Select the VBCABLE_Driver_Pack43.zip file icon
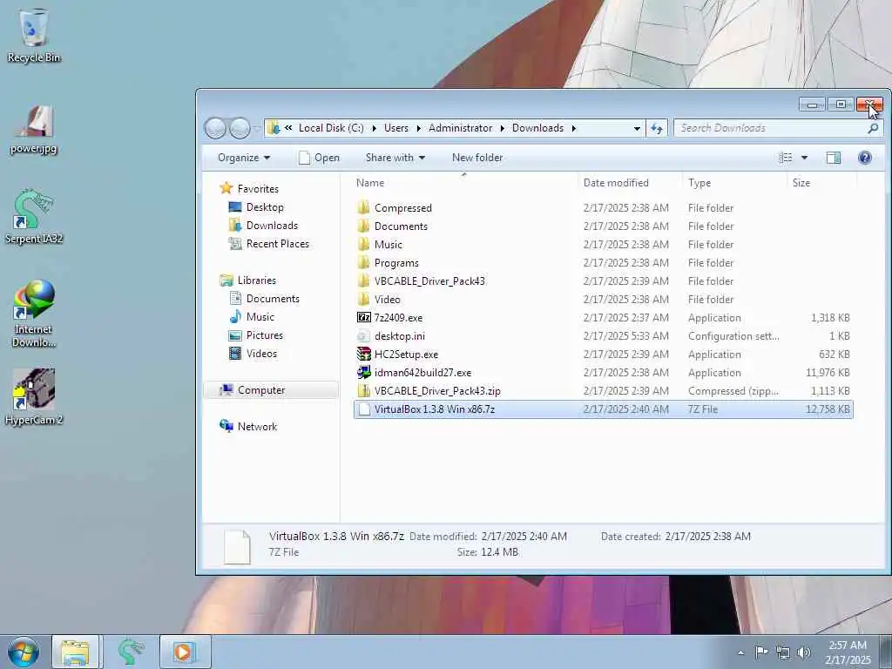The height and width of the screenshot is (669, 892). (x=364, y=391)
